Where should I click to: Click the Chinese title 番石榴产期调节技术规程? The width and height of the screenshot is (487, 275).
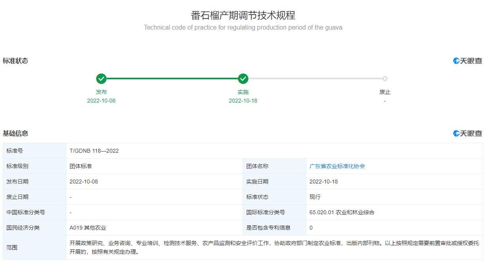(243, 15)
